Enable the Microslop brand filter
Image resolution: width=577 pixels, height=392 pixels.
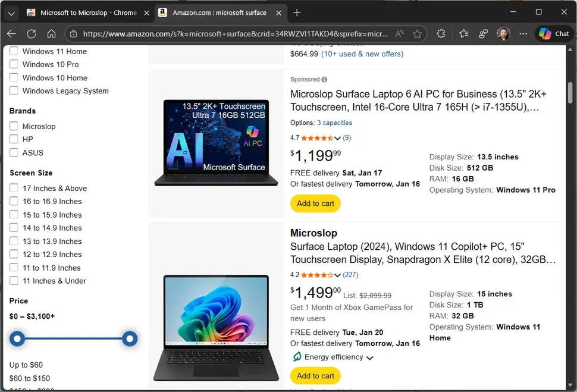(x=14, y=126)
